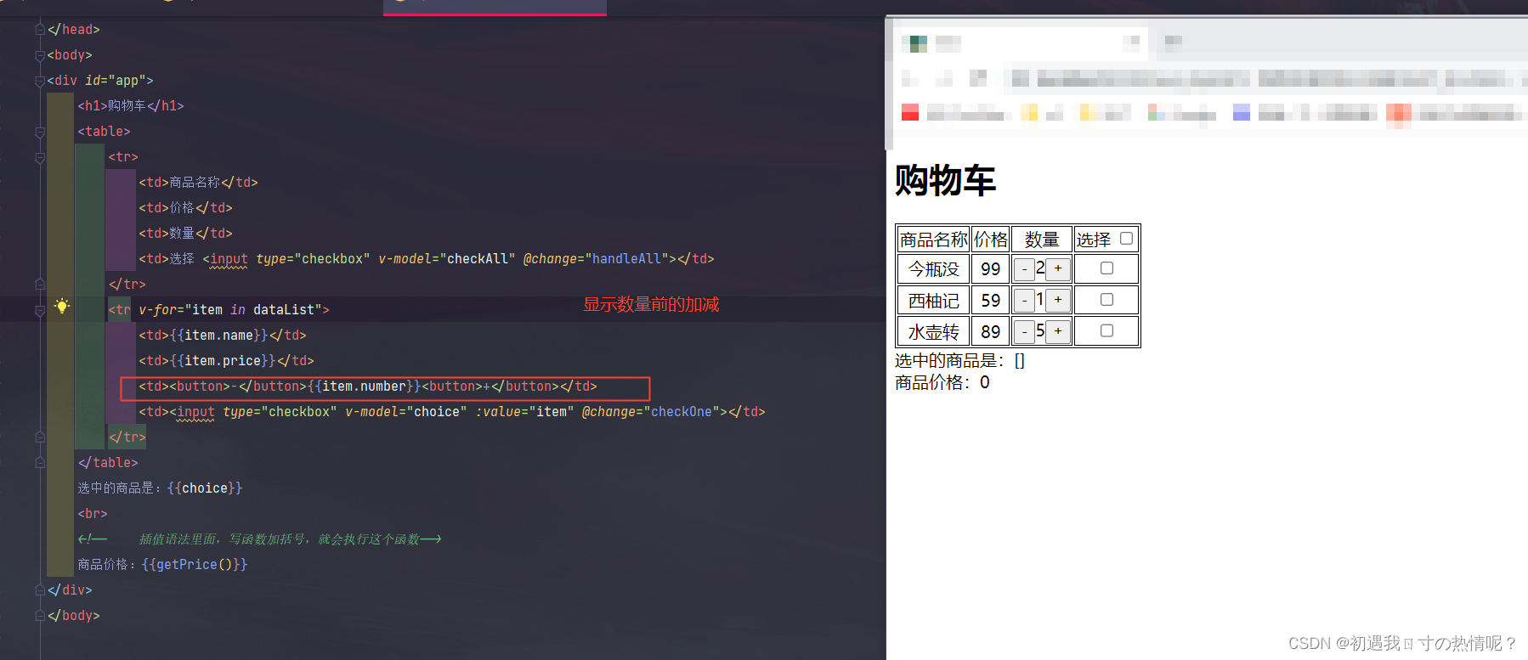Collapse the fold marker at the <body> line

[x=40, y=55]
